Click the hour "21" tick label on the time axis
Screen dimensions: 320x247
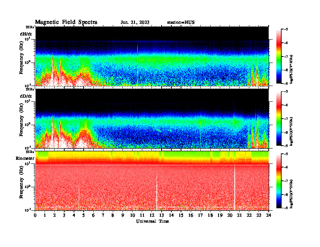239,215
